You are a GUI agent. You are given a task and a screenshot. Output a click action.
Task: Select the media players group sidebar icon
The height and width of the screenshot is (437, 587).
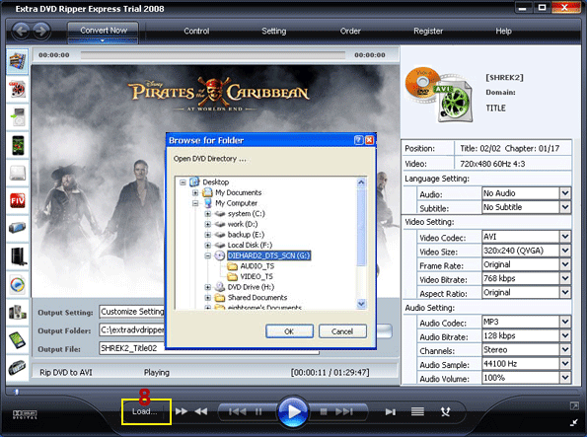click(x=17, y=312)
